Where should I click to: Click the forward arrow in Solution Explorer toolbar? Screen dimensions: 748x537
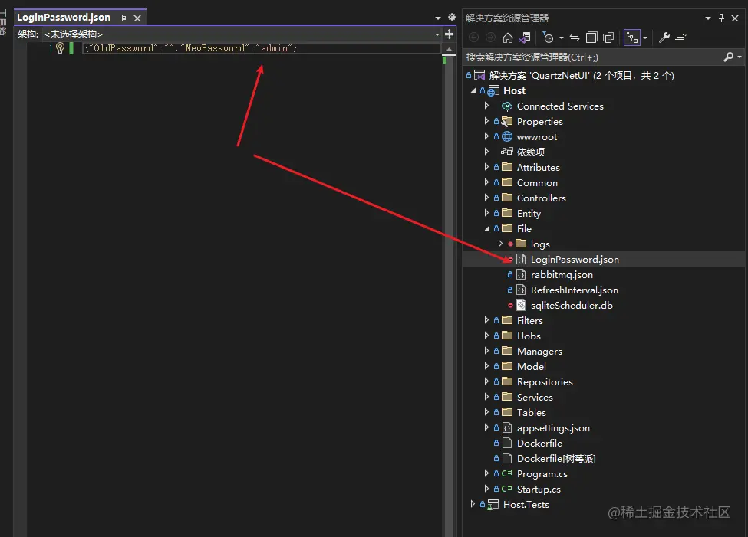tap(490, 38)
